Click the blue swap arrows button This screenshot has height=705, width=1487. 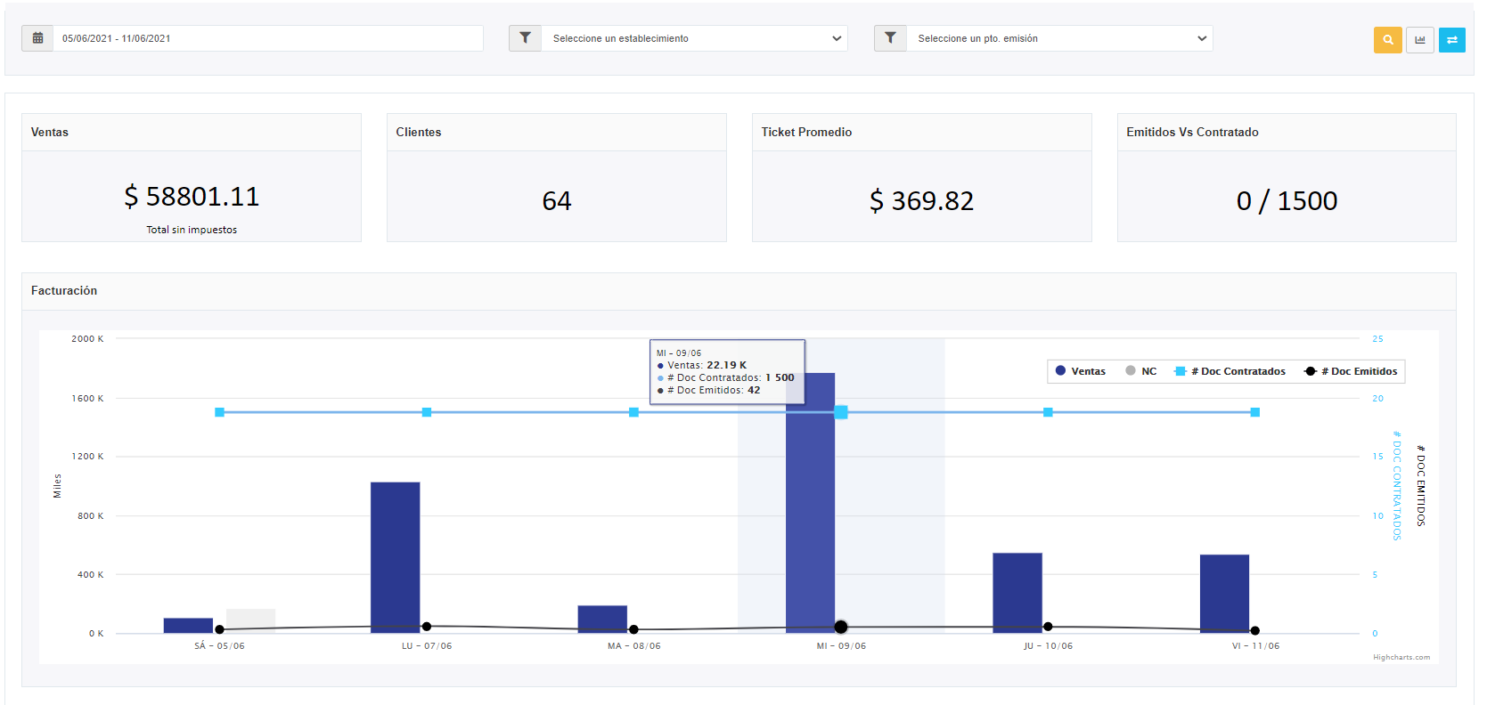(x=1451, y=40)
